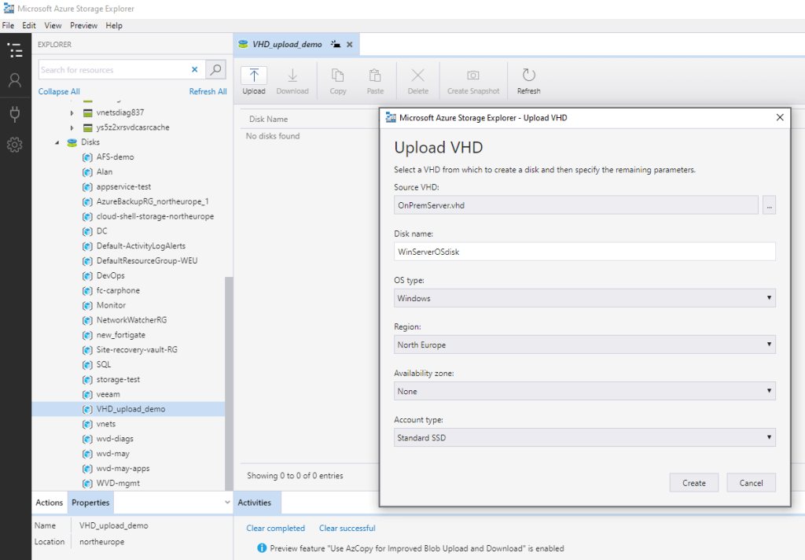The height and width of the screenshot is (560, 805).
Task: Click the search magnifier icon
Action: [215, 69]
